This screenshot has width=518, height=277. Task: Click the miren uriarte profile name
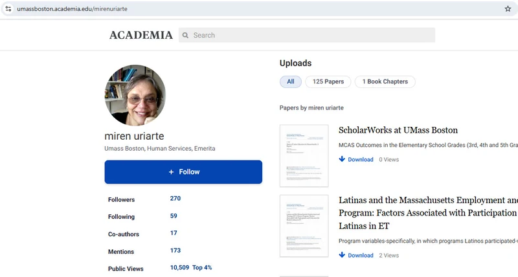134,136
